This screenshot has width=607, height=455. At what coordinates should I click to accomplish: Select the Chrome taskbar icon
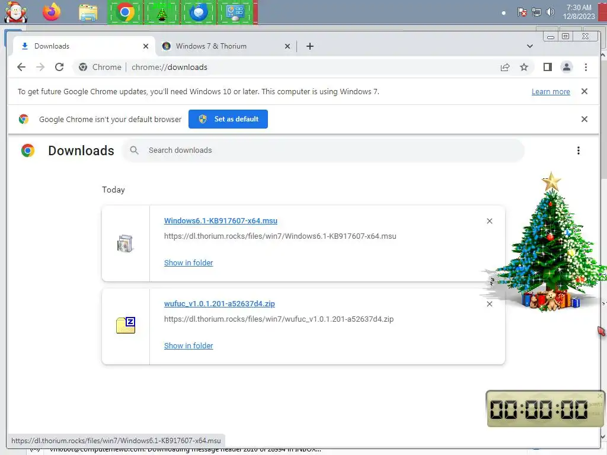click(124, 12)
